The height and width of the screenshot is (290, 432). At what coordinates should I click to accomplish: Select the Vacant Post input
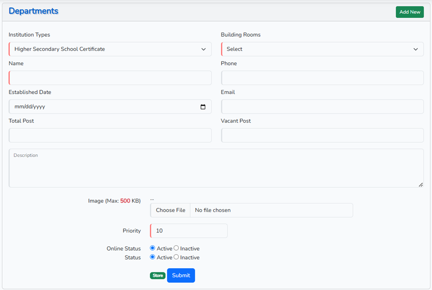click(322, 135)
